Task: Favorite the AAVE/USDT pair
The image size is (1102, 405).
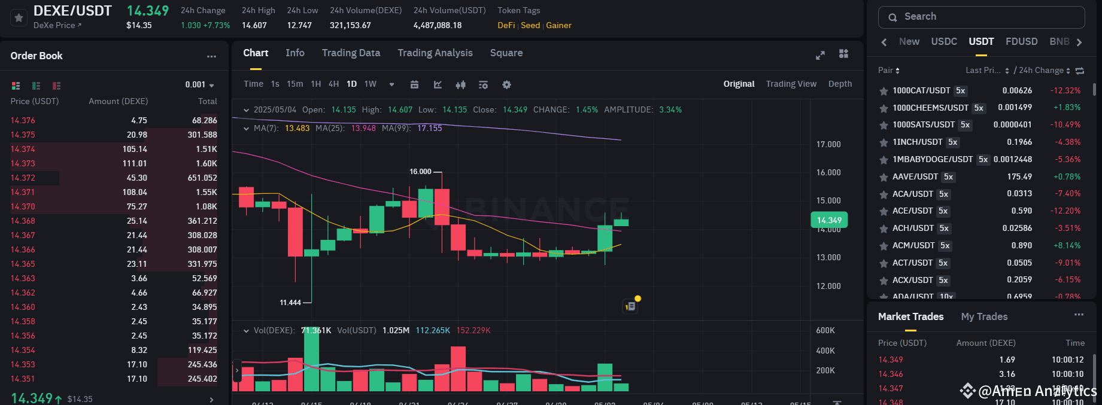Action: coord(884,177)
